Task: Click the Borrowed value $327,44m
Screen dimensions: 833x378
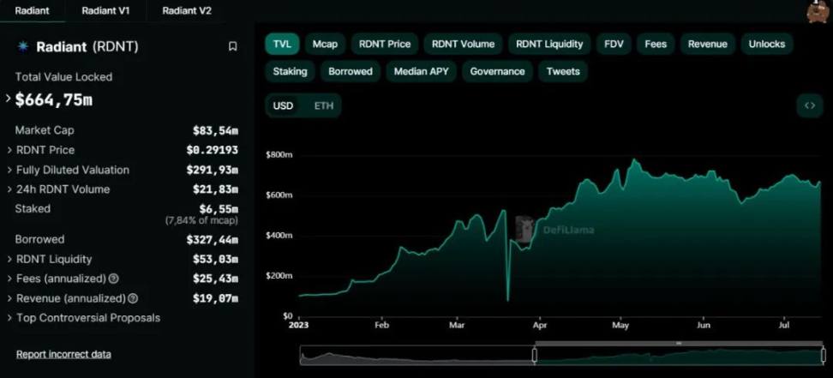Action: (212, 240)
